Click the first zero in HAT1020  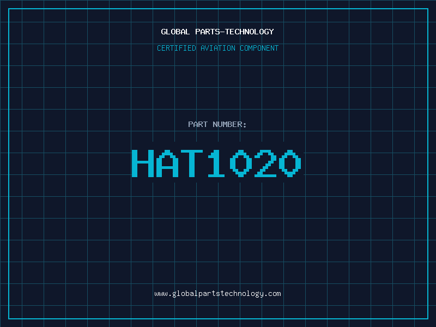241,164
